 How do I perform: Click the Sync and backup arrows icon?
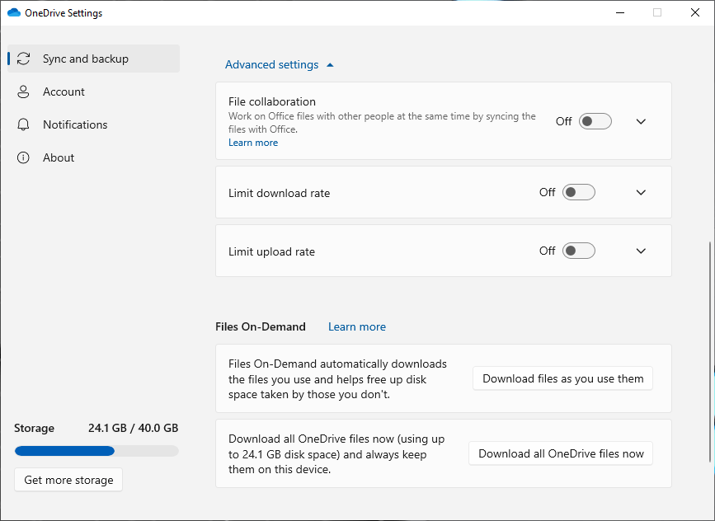[24, 59]
